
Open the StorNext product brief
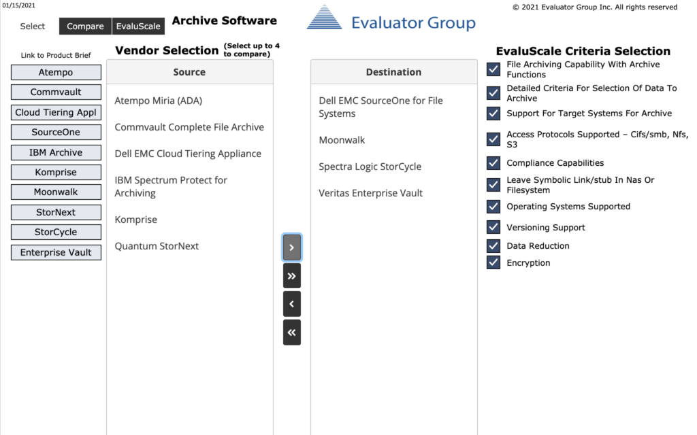tap(56, 212)
